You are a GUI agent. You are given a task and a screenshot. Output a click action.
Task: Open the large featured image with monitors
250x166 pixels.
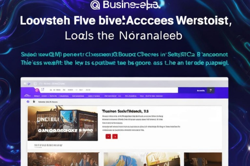coord(62,123)
